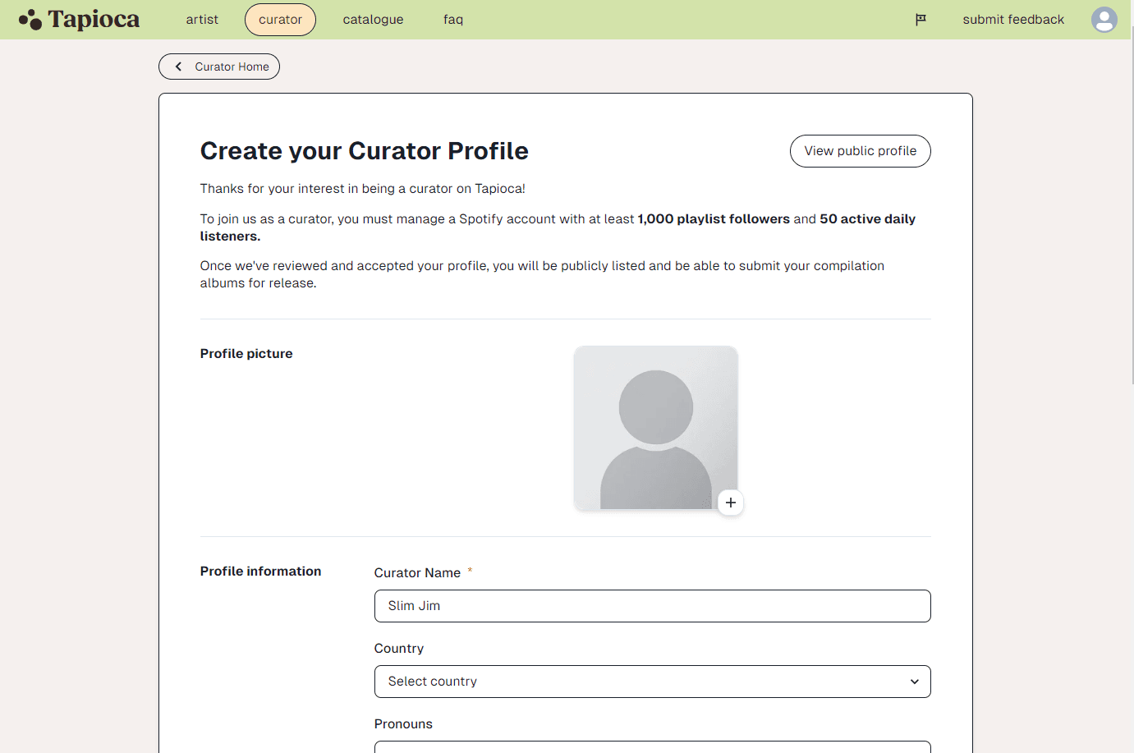This screenshot has height=753, width=1134.
Task: Return to Curator Home
Action: tap(219, 67)
